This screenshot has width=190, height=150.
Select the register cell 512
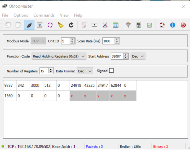coord(50,85)
